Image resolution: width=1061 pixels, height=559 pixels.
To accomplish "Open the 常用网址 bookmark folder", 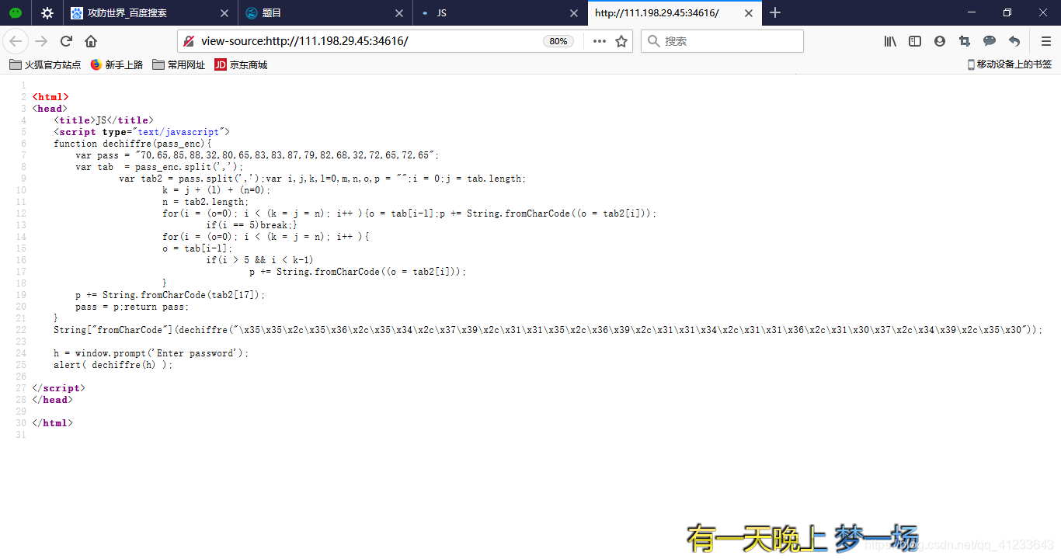I will tap(179, 65).
